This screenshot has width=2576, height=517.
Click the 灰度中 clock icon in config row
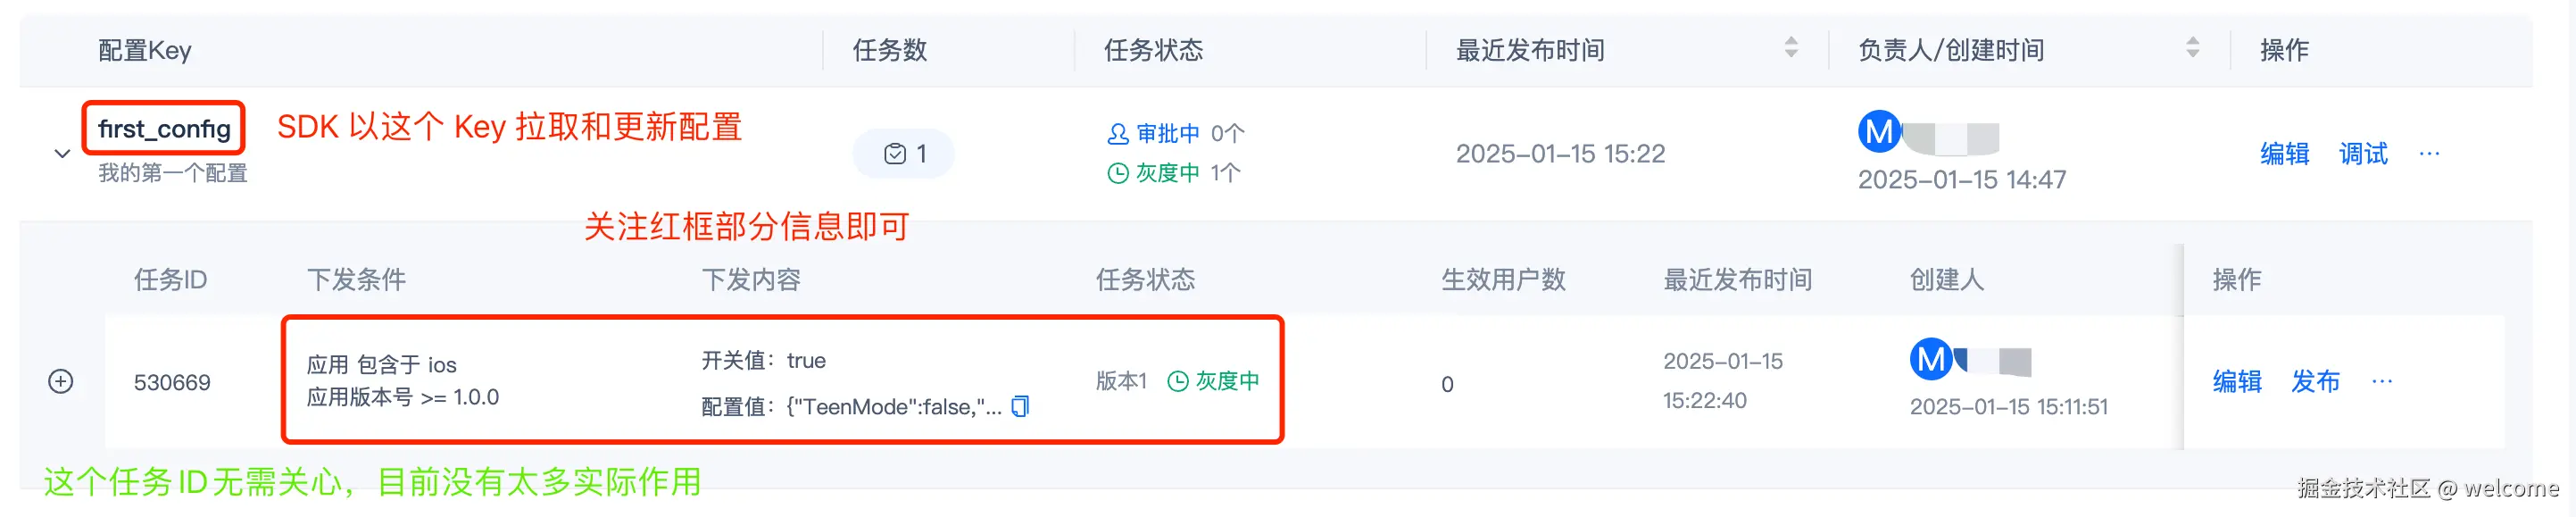(x=1118, y=173)
